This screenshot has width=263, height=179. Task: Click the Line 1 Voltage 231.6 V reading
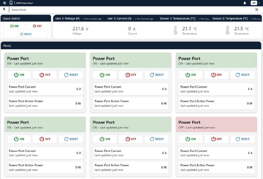[x=80, y=29]
